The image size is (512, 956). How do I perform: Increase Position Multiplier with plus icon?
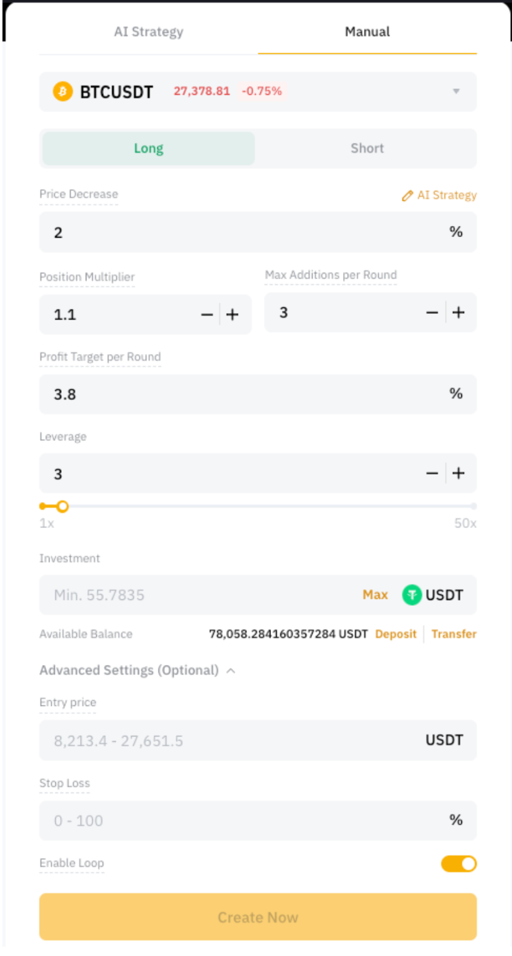pyautogui.click(x=233, y=315)
